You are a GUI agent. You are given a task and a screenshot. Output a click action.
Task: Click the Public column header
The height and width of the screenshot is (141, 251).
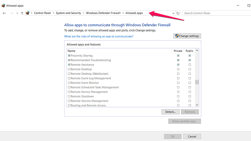tap(189, 51)
